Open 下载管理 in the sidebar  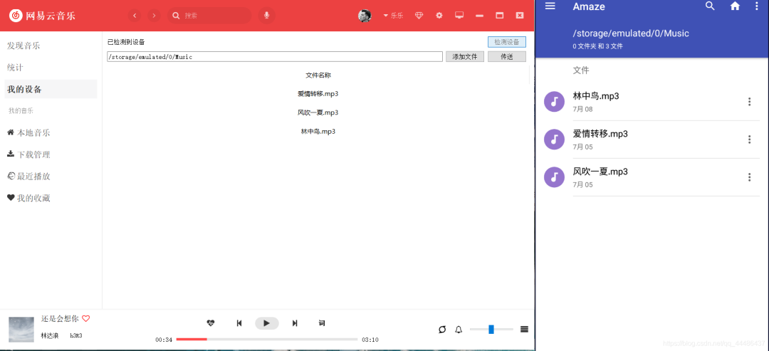point(29,155)
